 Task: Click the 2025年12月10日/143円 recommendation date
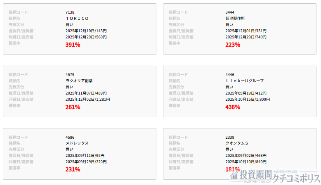coord(86,31)
